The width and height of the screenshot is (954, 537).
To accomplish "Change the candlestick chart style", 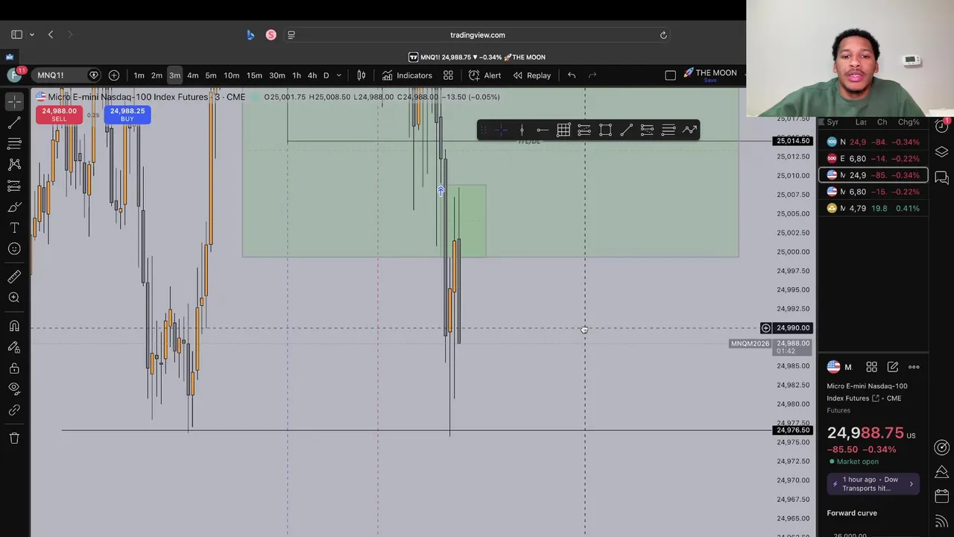I will [x=361, y=75].
